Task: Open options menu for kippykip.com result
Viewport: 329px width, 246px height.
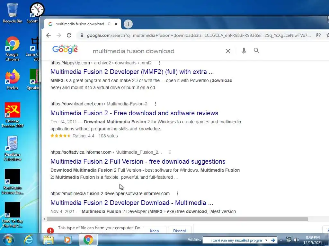Action: [160, 63]
